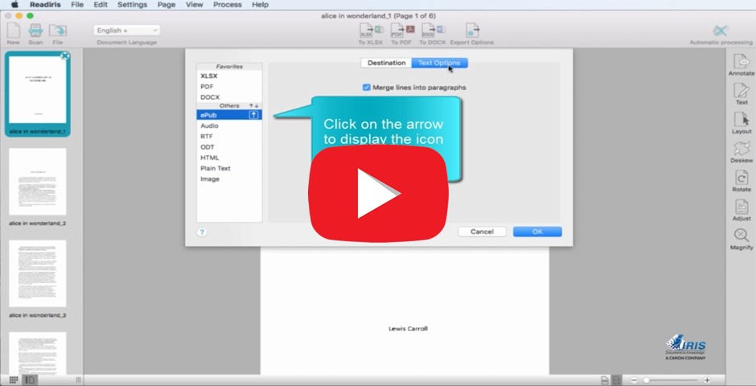Open the Edit menu
Image resolution: width=756 pixels, height=386 pixels.
[101, 4]
